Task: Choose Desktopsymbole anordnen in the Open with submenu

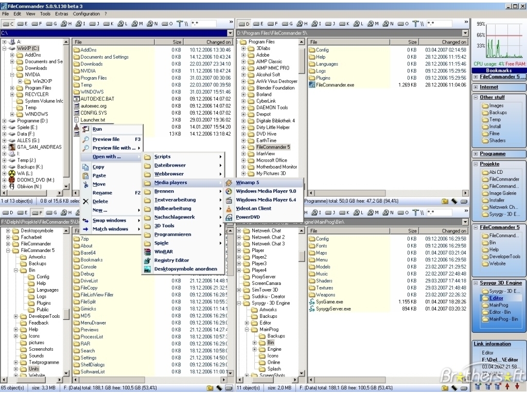Action: click(183, 269)
